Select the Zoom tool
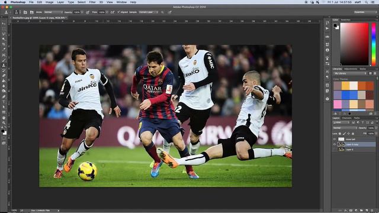This screenshot has height=213, width=379. 4,122
